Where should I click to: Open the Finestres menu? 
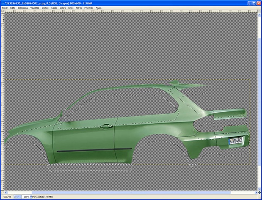(89, 8)
